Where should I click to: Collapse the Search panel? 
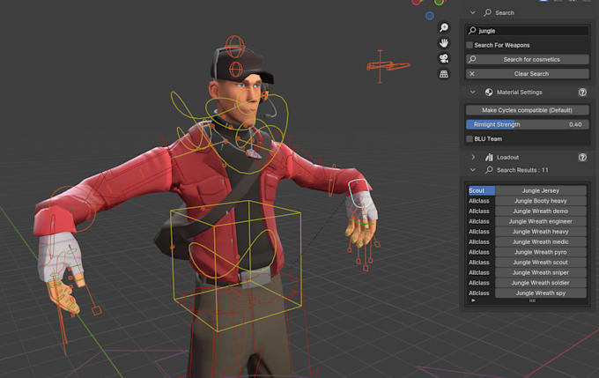473,12
